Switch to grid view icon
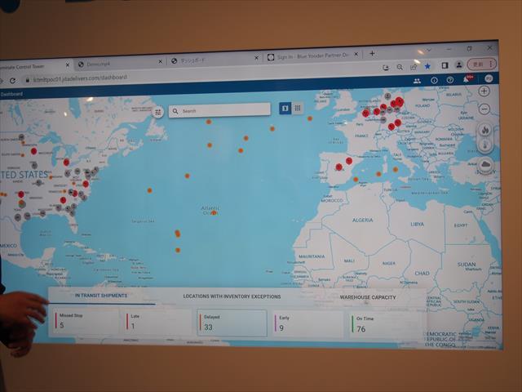 [x=298, y=108]
